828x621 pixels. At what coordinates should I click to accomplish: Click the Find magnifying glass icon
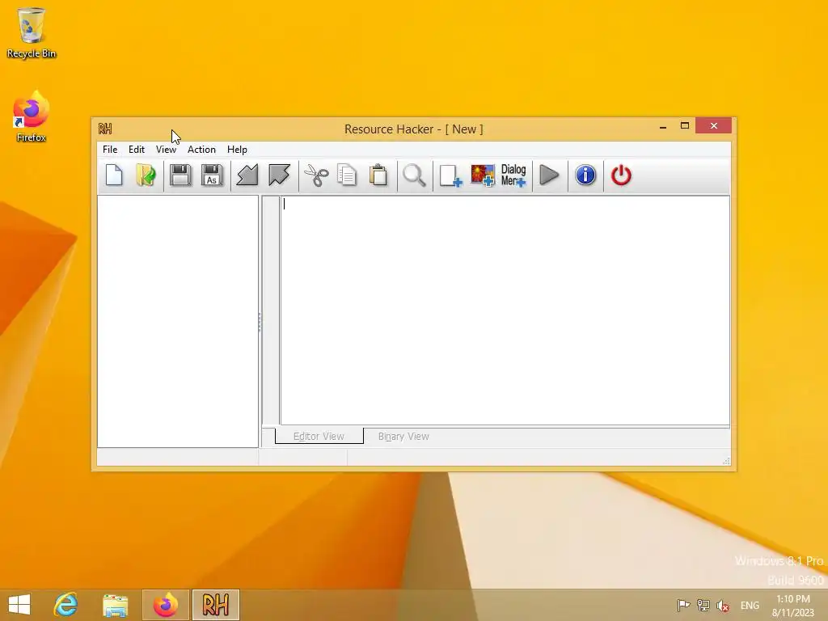click(x=414, y=175)
